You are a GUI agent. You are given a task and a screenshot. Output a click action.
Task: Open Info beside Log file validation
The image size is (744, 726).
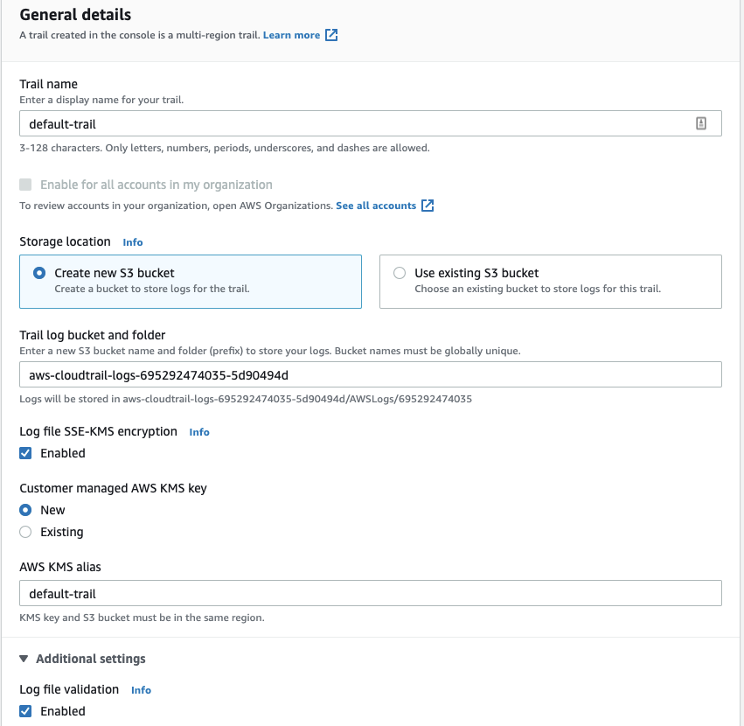tap(141, 690)
